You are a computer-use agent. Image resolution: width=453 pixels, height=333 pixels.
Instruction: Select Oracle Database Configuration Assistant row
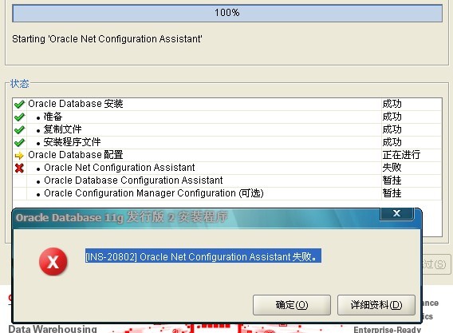click(227, 180)
